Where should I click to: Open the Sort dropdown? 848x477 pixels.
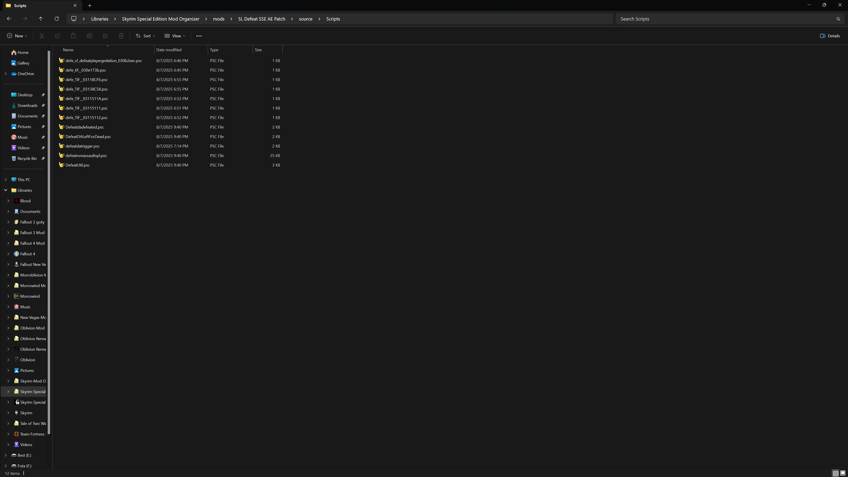point(145,36)
